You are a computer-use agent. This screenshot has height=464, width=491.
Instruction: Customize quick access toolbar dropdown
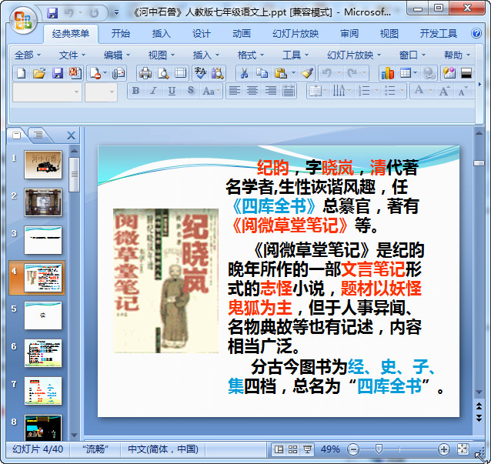116,13
